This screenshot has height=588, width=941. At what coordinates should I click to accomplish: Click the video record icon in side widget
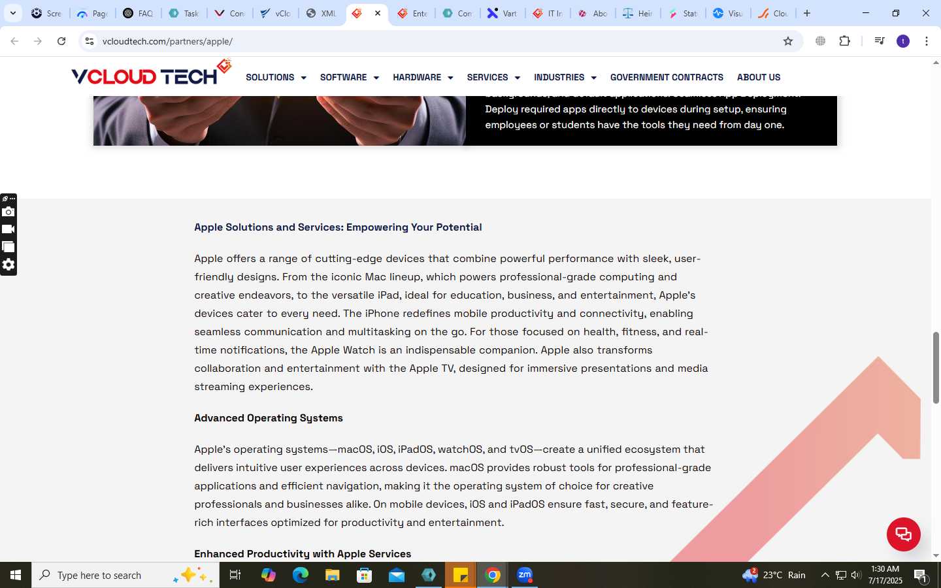[x=8, y=229]
